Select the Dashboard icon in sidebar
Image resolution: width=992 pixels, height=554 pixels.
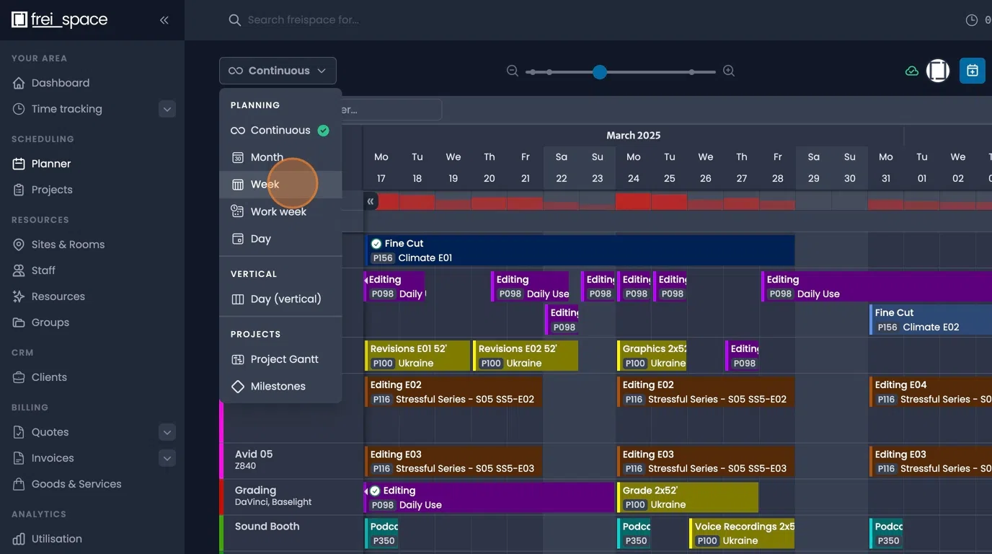(19, 82)
